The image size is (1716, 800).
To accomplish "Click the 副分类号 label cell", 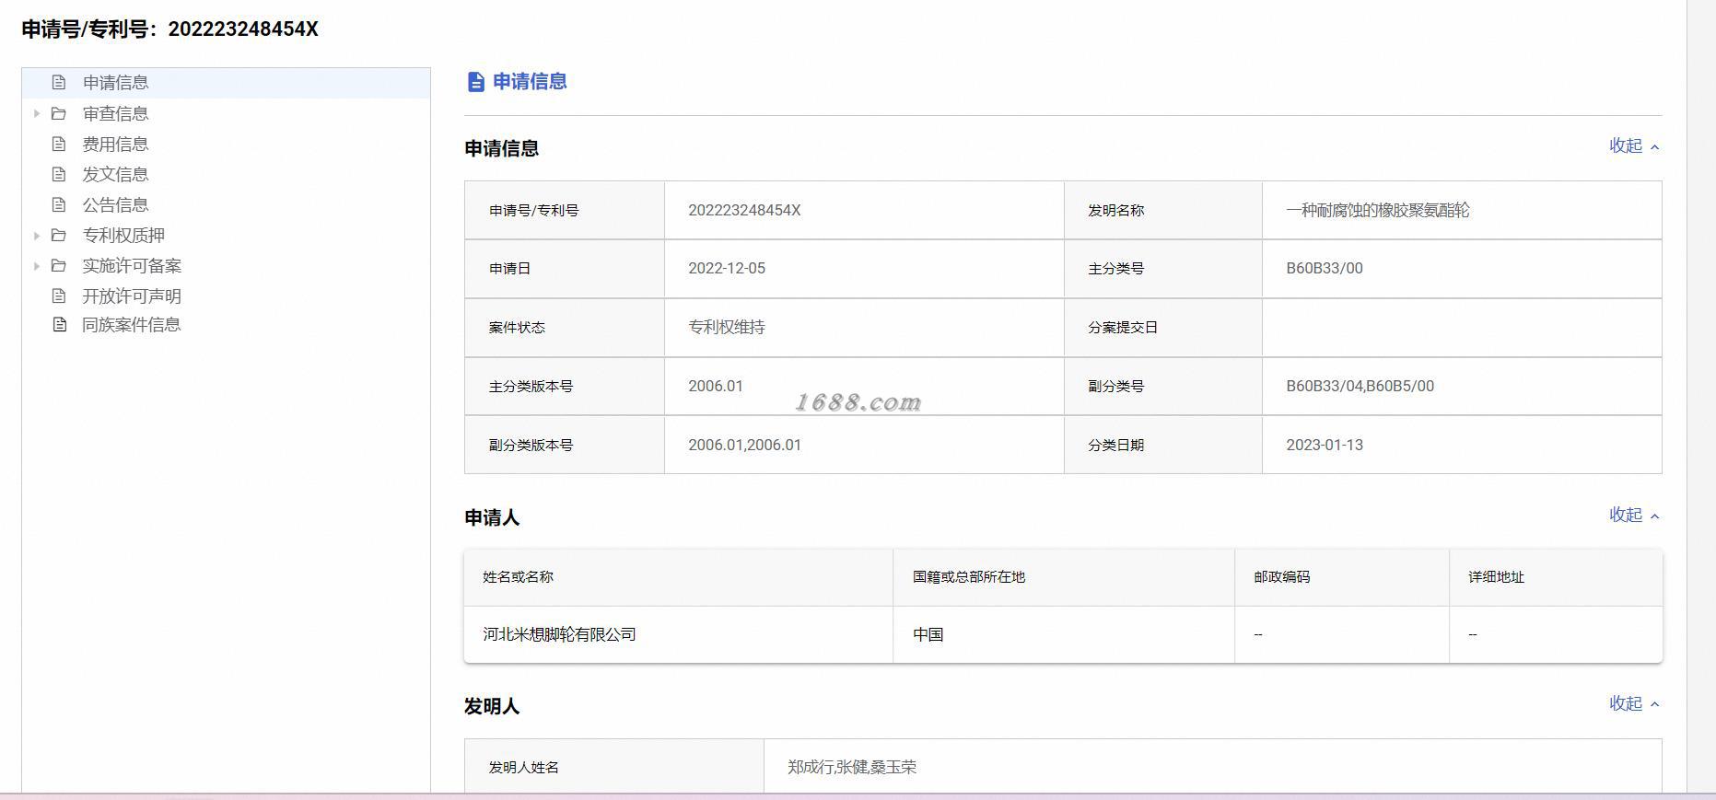I will click(1162, 387).
